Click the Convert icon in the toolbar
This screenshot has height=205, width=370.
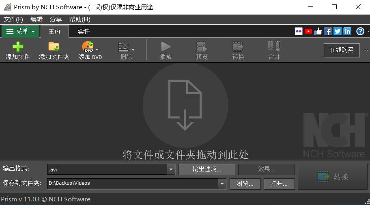[x=238, y=46]
